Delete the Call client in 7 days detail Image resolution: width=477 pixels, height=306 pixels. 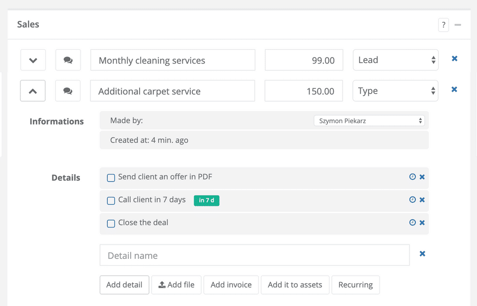click(422, 200)
